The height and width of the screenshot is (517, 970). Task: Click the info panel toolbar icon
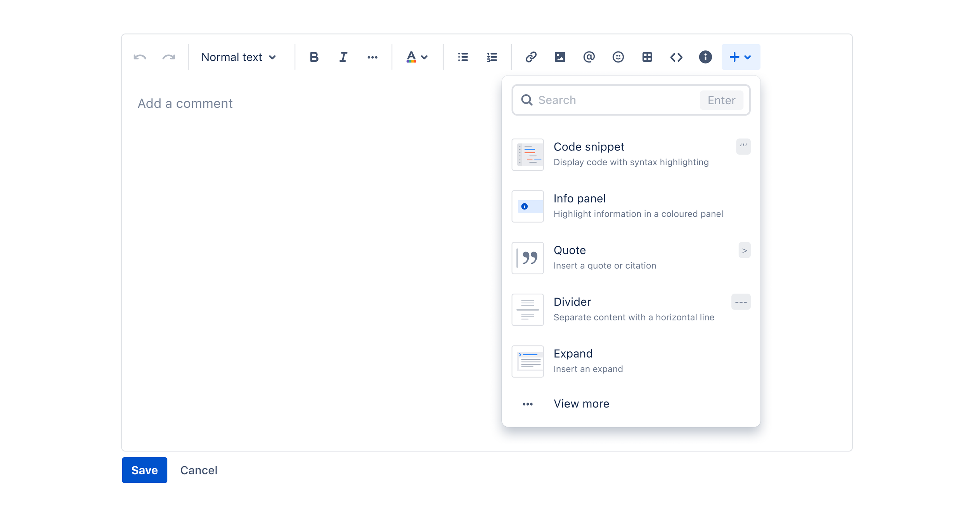coord(705,57)
